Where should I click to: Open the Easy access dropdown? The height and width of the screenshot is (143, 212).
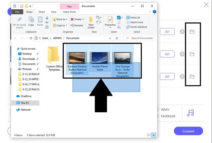tap(99, 22)
